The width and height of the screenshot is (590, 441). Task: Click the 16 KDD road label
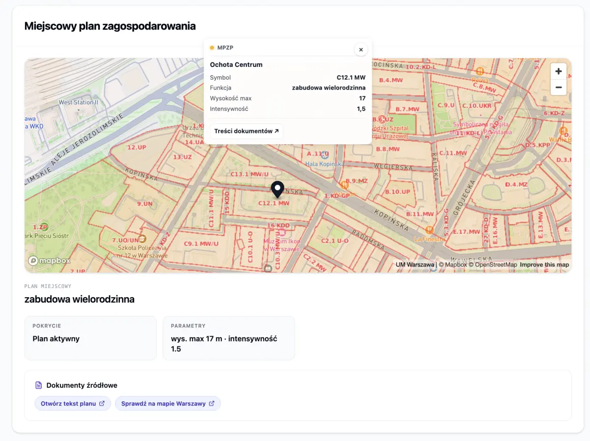click(x=278, y=225)
